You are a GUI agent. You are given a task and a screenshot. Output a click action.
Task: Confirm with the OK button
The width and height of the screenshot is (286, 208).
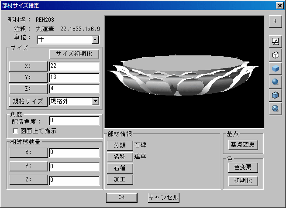click(122, 198)
